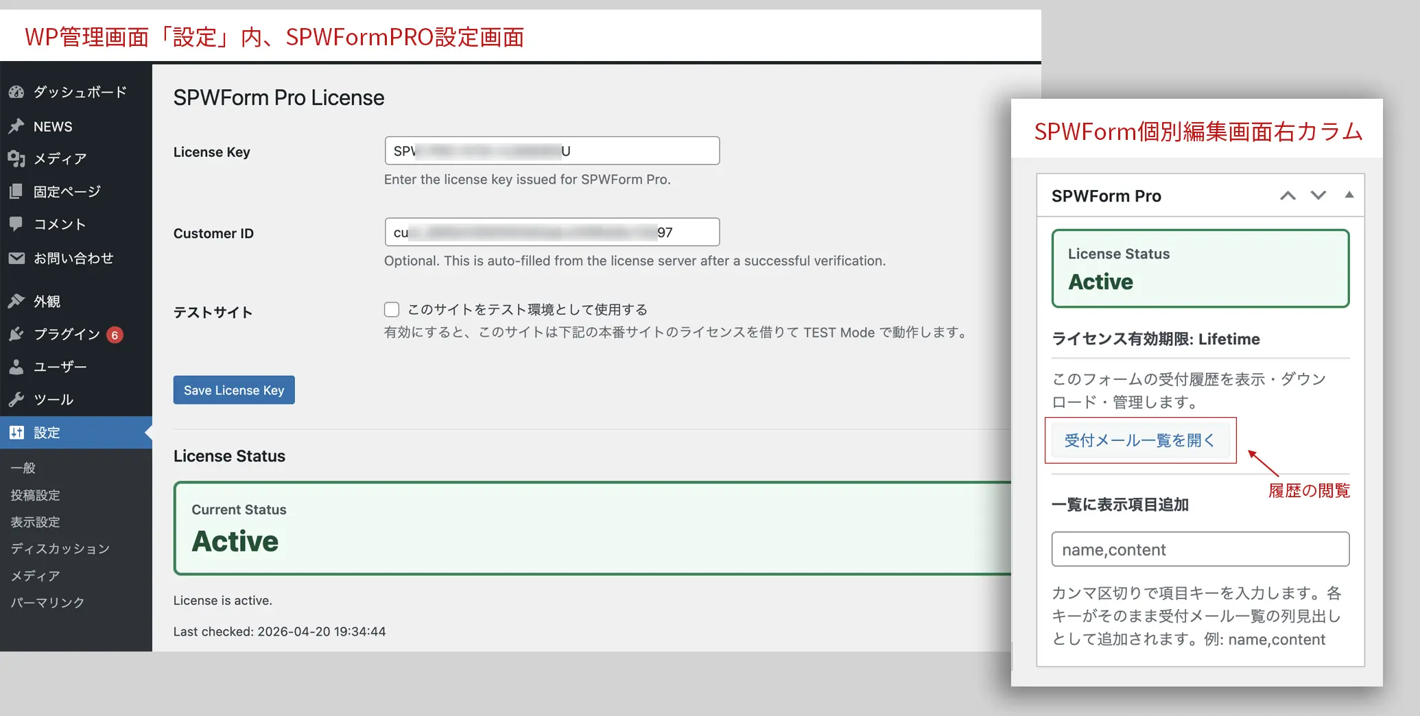
Task: Click the Customer ID label
Action: pyautogui.click(x=213, y=233)
